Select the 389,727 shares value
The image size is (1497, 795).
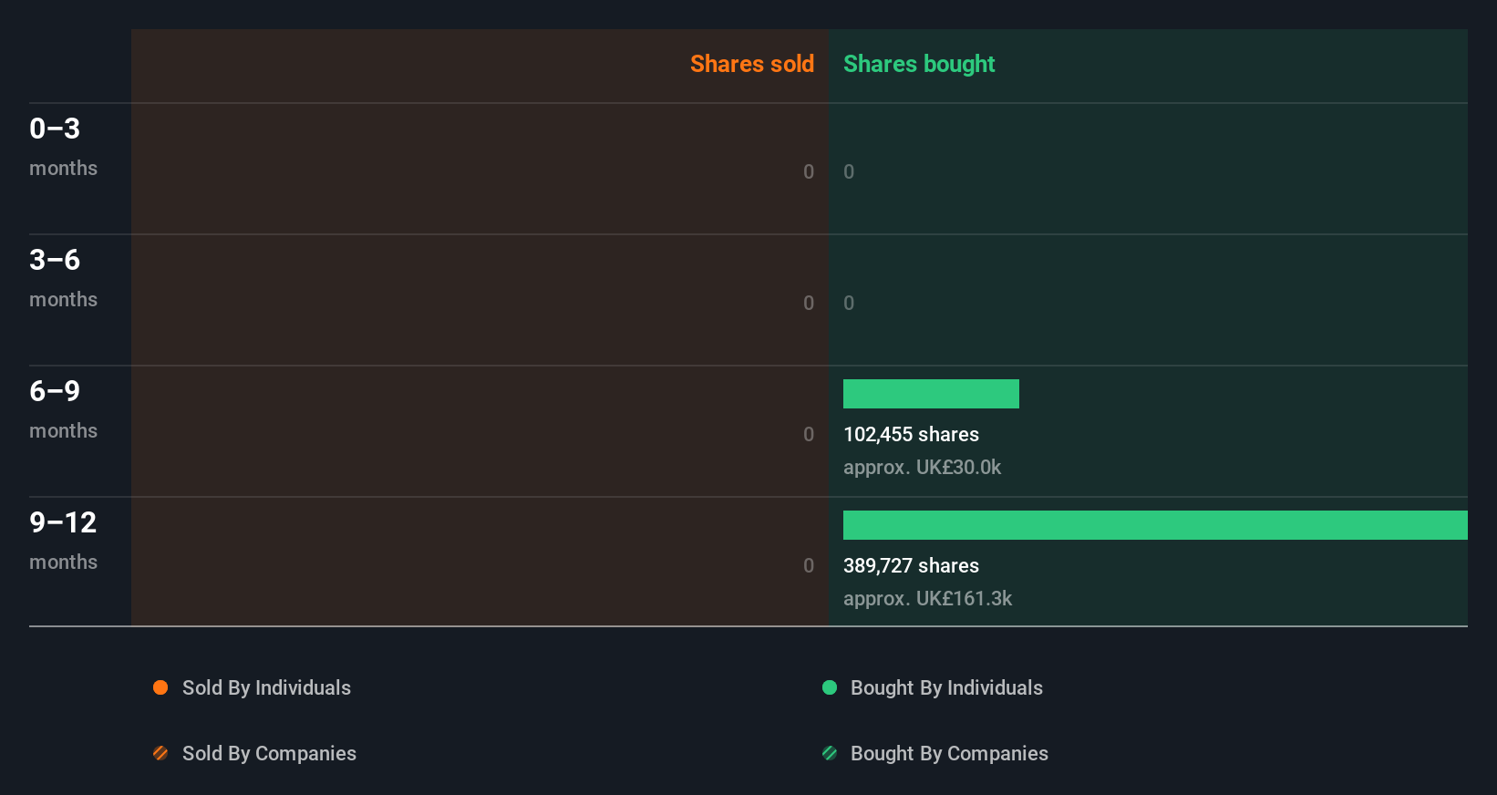[x=911, y=565]
